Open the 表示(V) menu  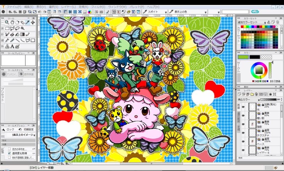tap(41, 7)
